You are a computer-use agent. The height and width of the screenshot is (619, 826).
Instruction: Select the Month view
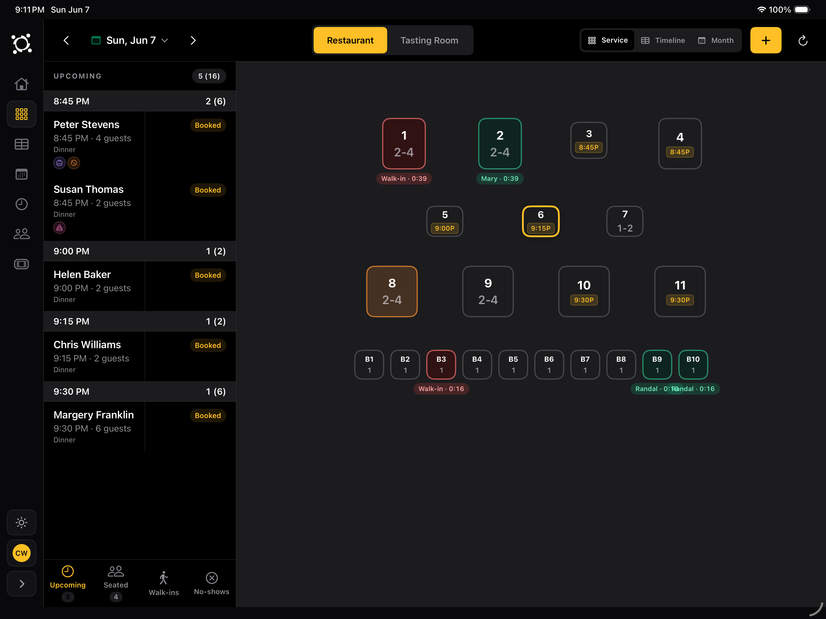[716, 40]
